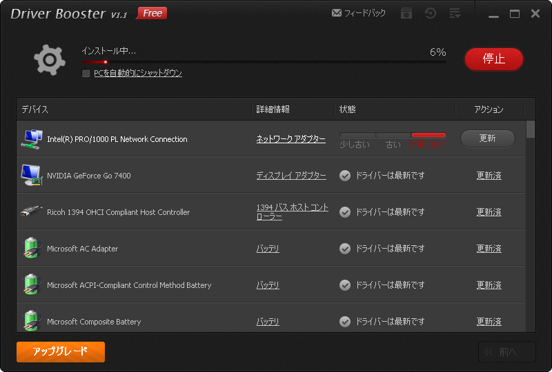This screenshot has height=372, width=552.
Task: Click the Free edition badge
Action: [152, 13]
